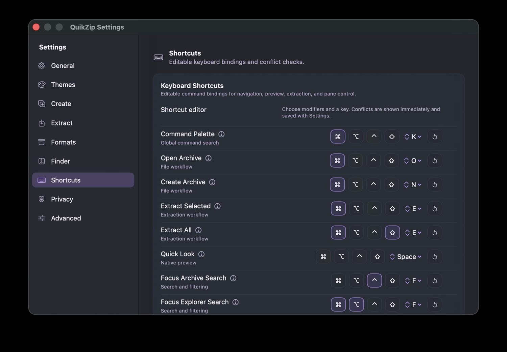Reset the Extract Selected shortcut

click(x=435, y=209)
